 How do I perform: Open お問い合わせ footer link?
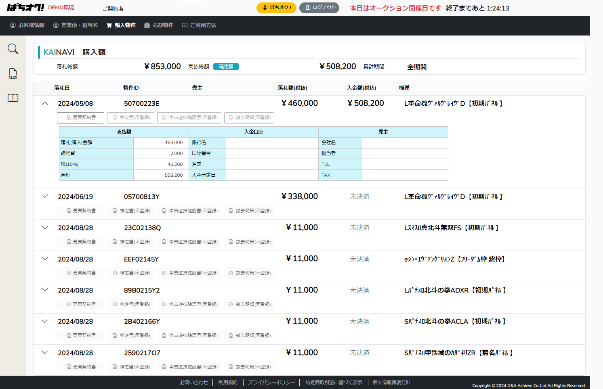click(x=194, y=382)
